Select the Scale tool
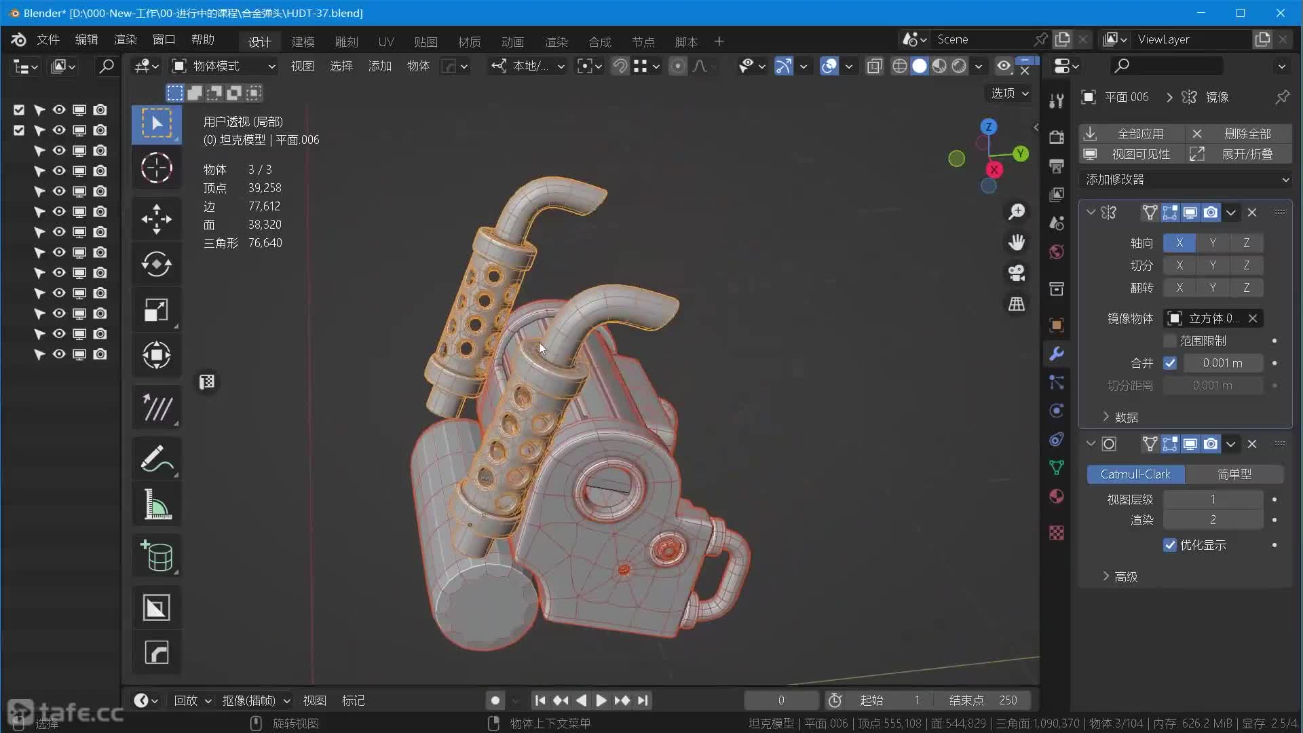The image size is (1303, 733). 156,310
